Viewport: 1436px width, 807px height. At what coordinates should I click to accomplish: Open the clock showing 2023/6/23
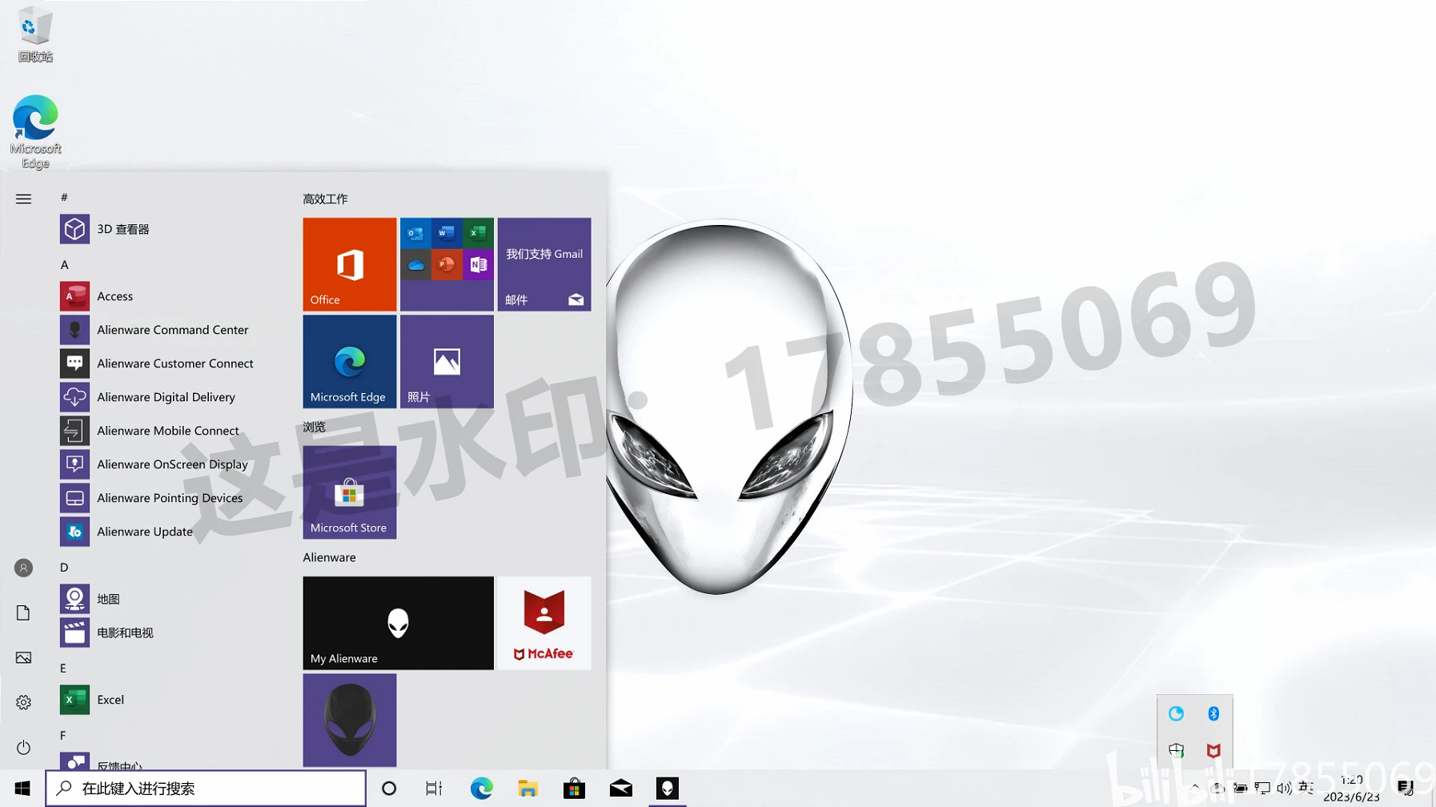click(x=1351, y=789)
